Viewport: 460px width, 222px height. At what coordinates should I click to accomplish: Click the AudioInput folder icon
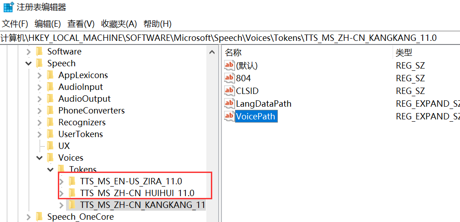[50, 87]
